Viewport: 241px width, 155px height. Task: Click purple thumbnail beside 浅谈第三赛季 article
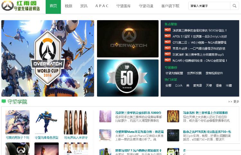(105, 116)
